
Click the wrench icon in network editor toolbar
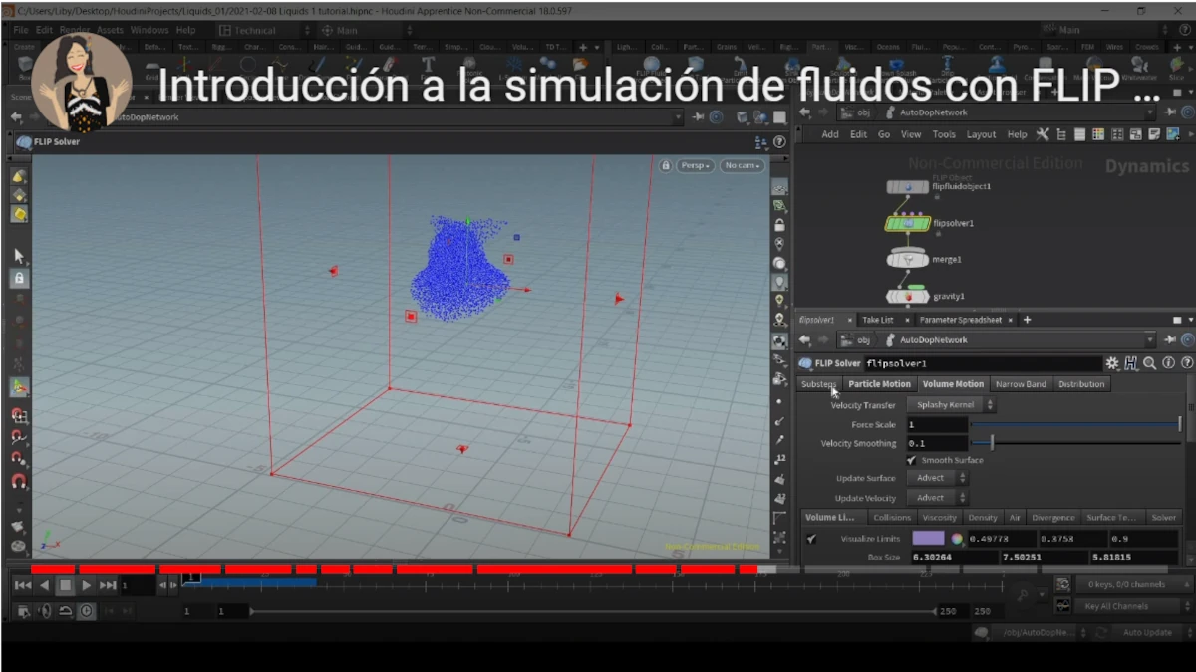(1043, 134)
